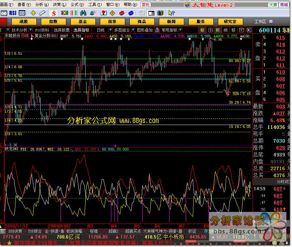
Task: Open the 查看(V) menu
Action: pos(24,5)
